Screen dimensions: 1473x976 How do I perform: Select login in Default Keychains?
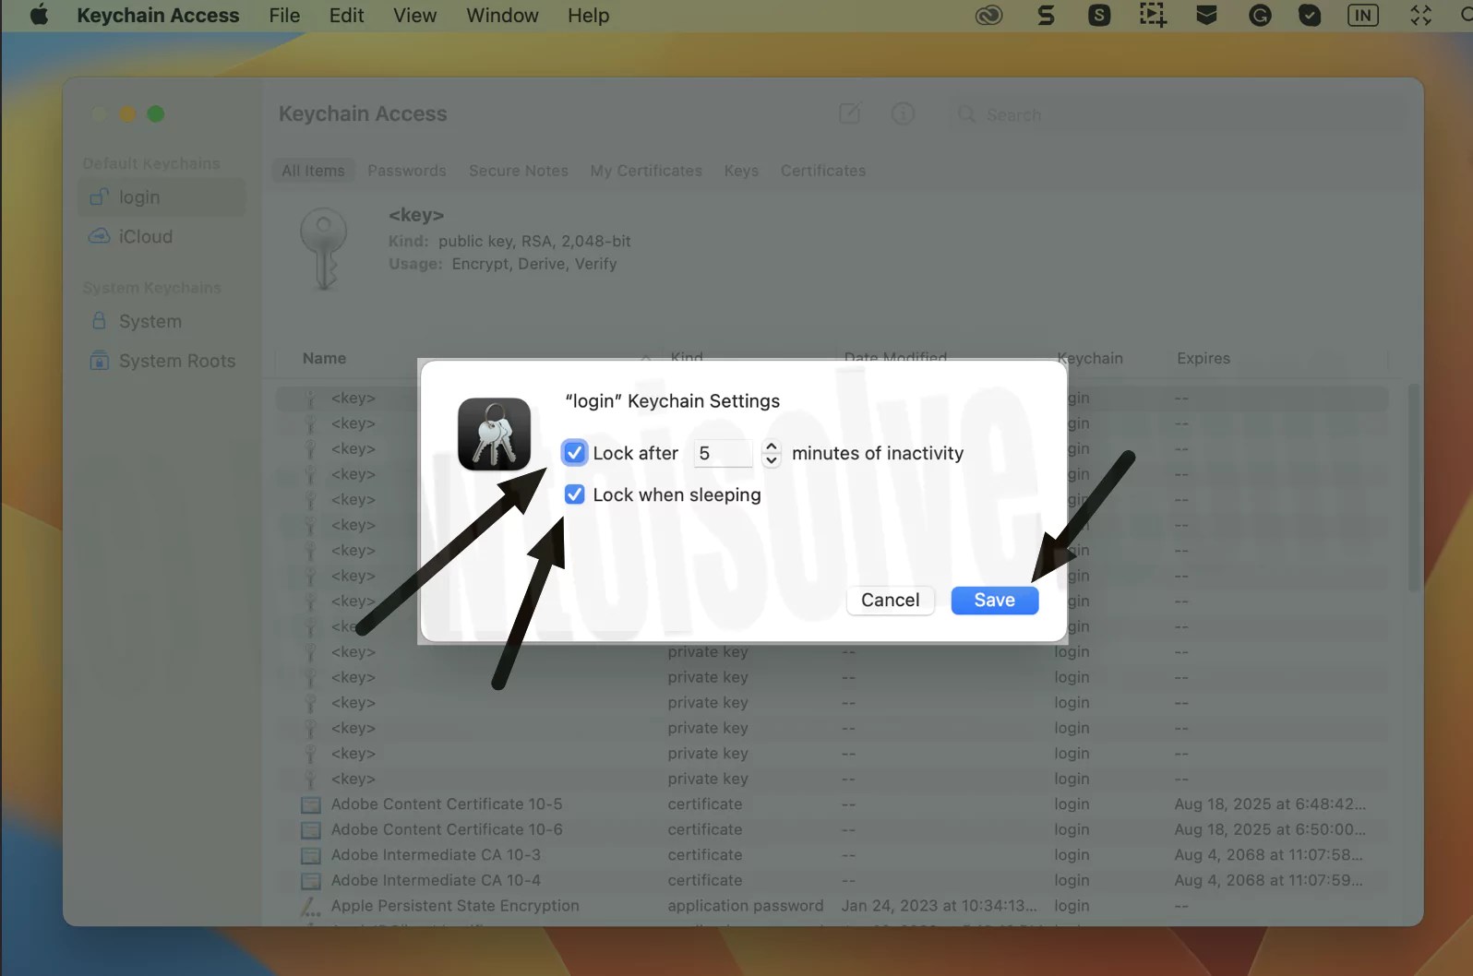[162, 197]
